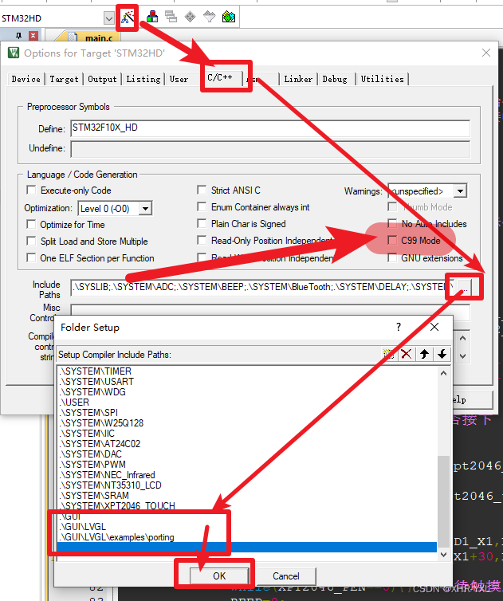Image resolution: width=503 pixels, height=601 pixels.
Task: Click the Undefine input field
Action: (x=270, y=149)
